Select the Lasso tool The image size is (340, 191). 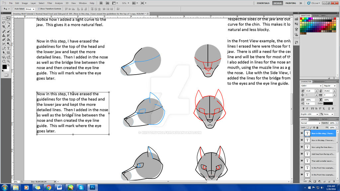pos(4,23)
